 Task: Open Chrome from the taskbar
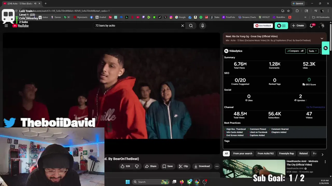pos(197,182)
